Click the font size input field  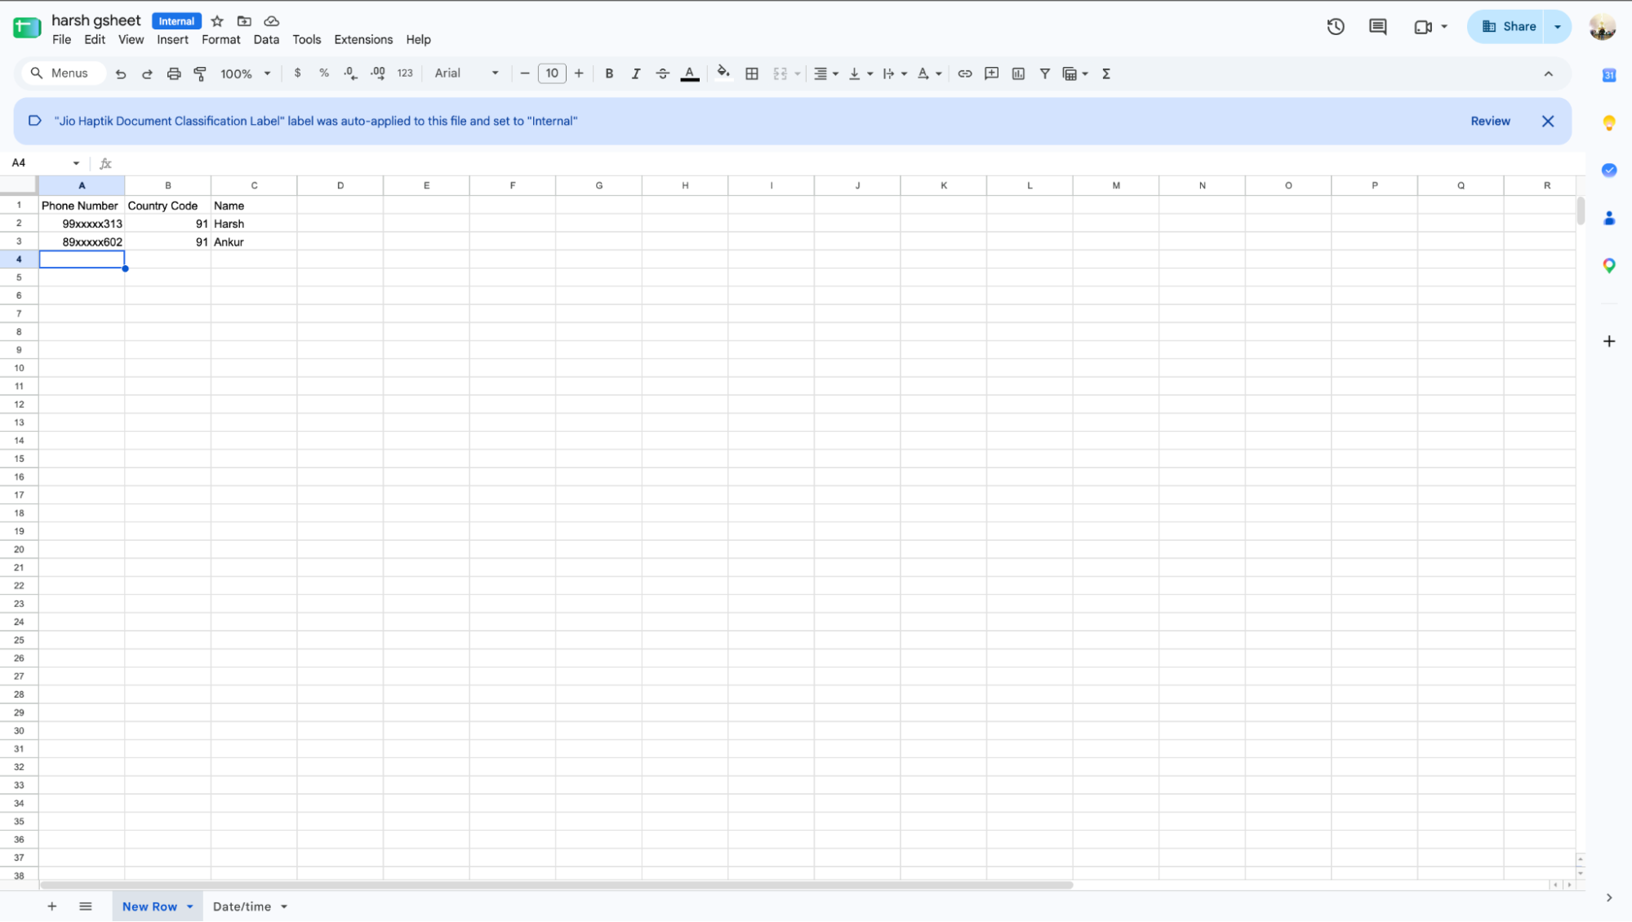pyautogui.click(x=552, y=73)
